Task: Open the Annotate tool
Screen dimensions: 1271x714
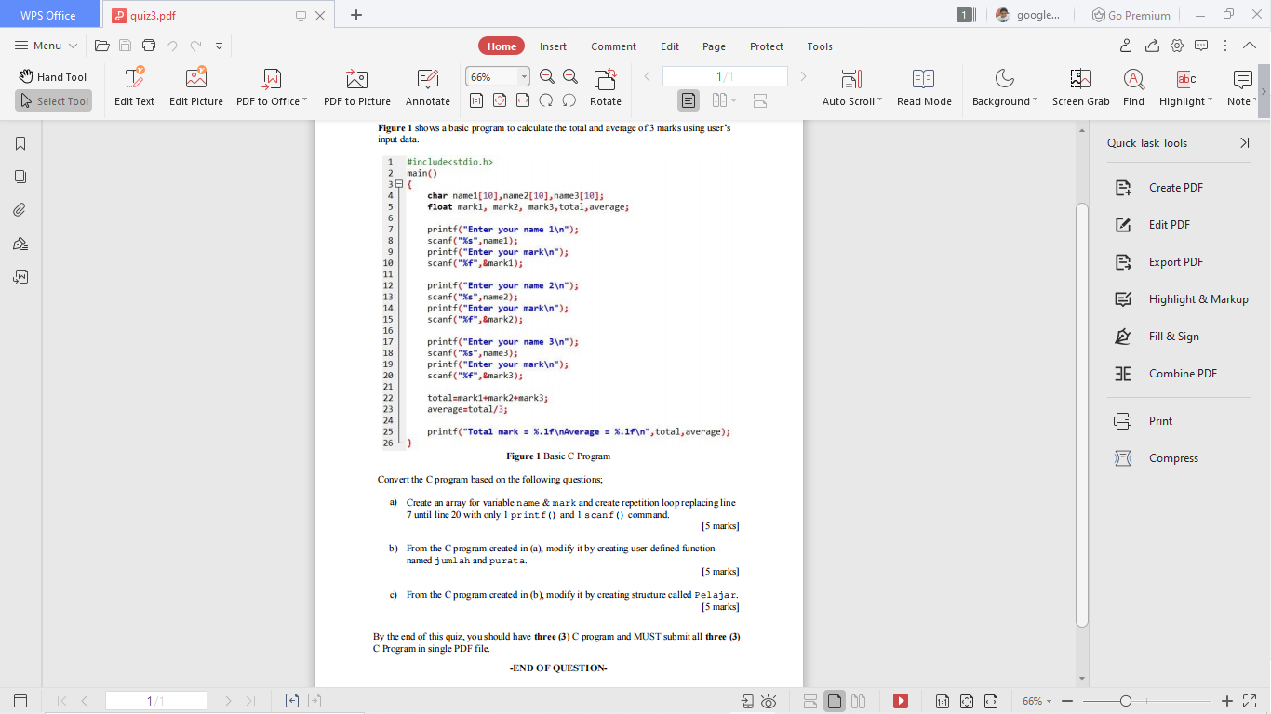Action: coord(427,88)
